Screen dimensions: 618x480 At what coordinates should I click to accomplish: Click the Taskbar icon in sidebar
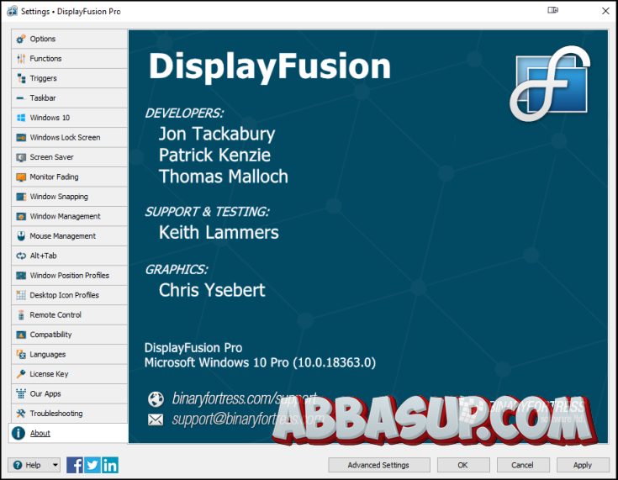[x=21, y=98]
